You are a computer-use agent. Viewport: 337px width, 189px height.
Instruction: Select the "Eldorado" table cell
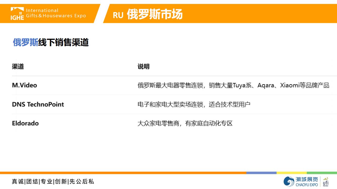[x=25, y=123]
